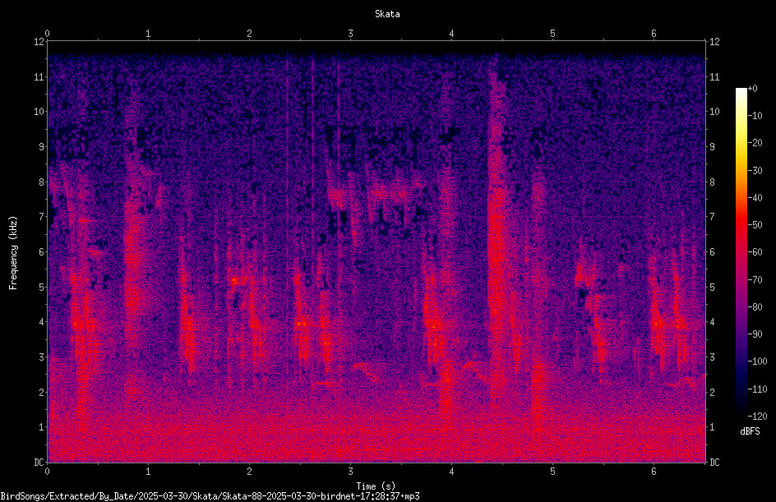Click the "11" tick on the left frequency axis
The image size is (776, 502).
[x=39, y=77]
